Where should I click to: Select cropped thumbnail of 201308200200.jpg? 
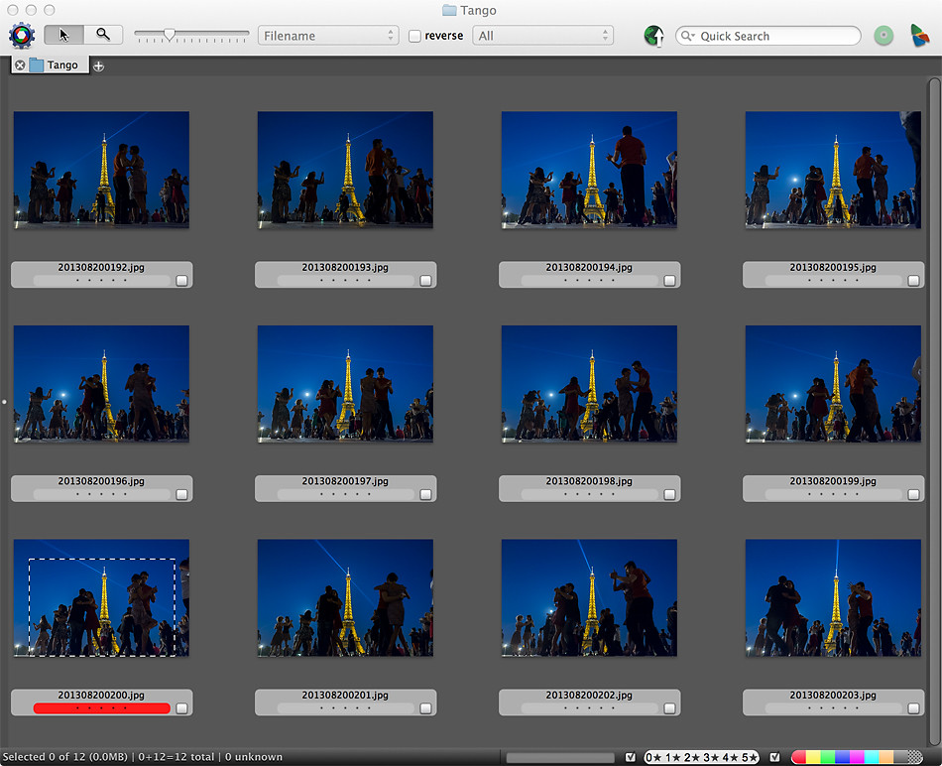tap(101, 597)
